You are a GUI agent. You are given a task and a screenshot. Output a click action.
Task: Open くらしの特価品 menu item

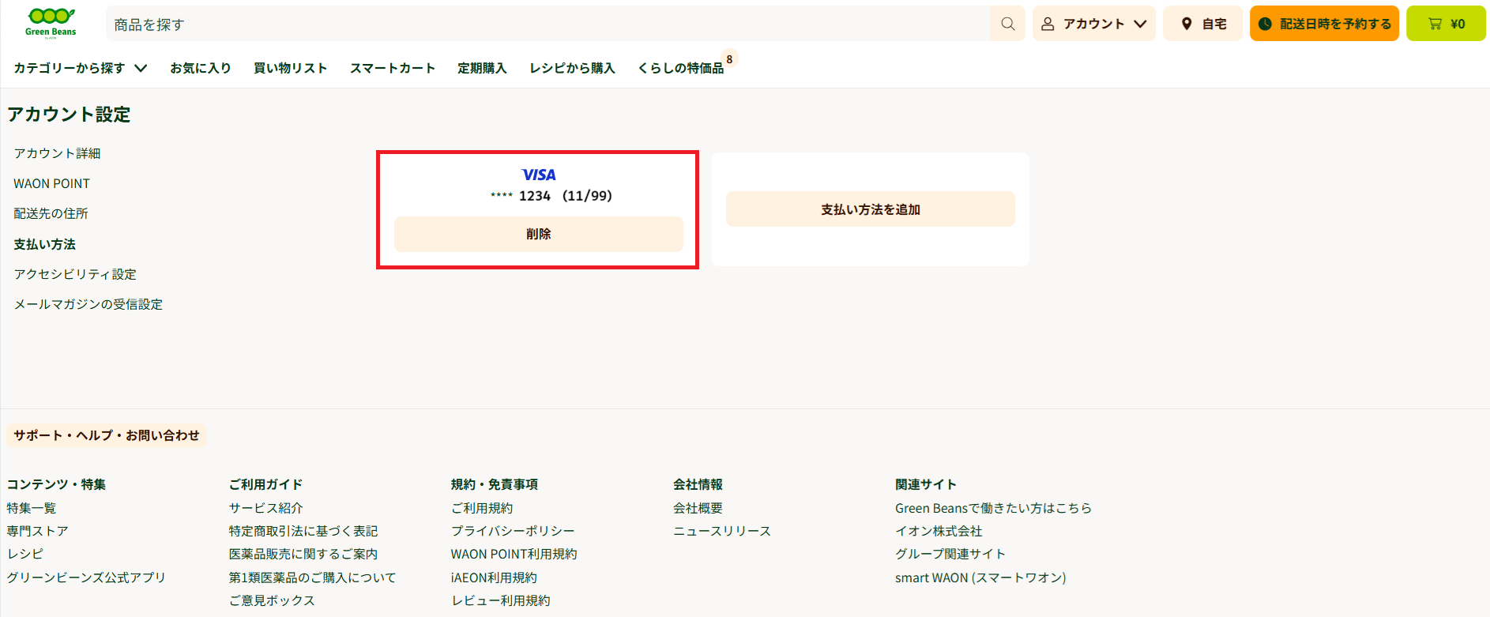tap(680, 68)
